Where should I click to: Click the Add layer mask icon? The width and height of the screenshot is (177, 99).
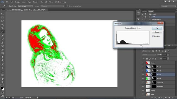tap(159, 98)
